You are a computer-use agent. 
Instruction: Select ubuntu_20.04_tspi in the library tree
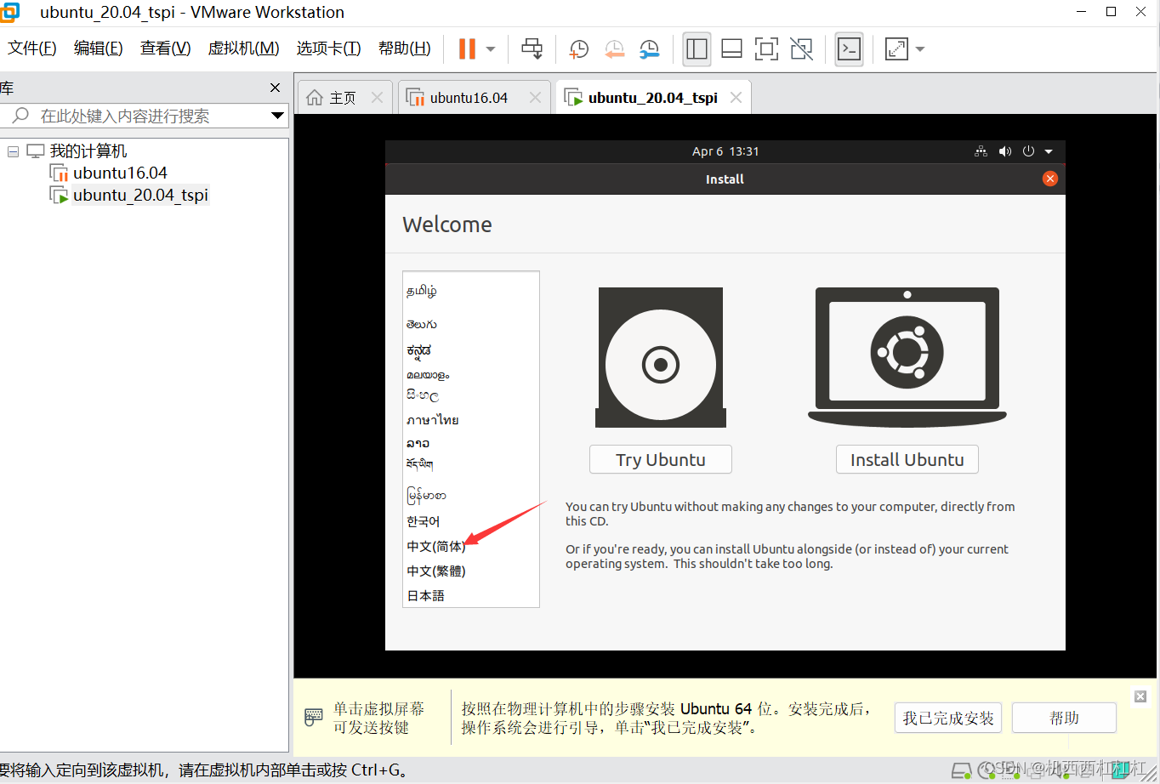click(140, 195)
